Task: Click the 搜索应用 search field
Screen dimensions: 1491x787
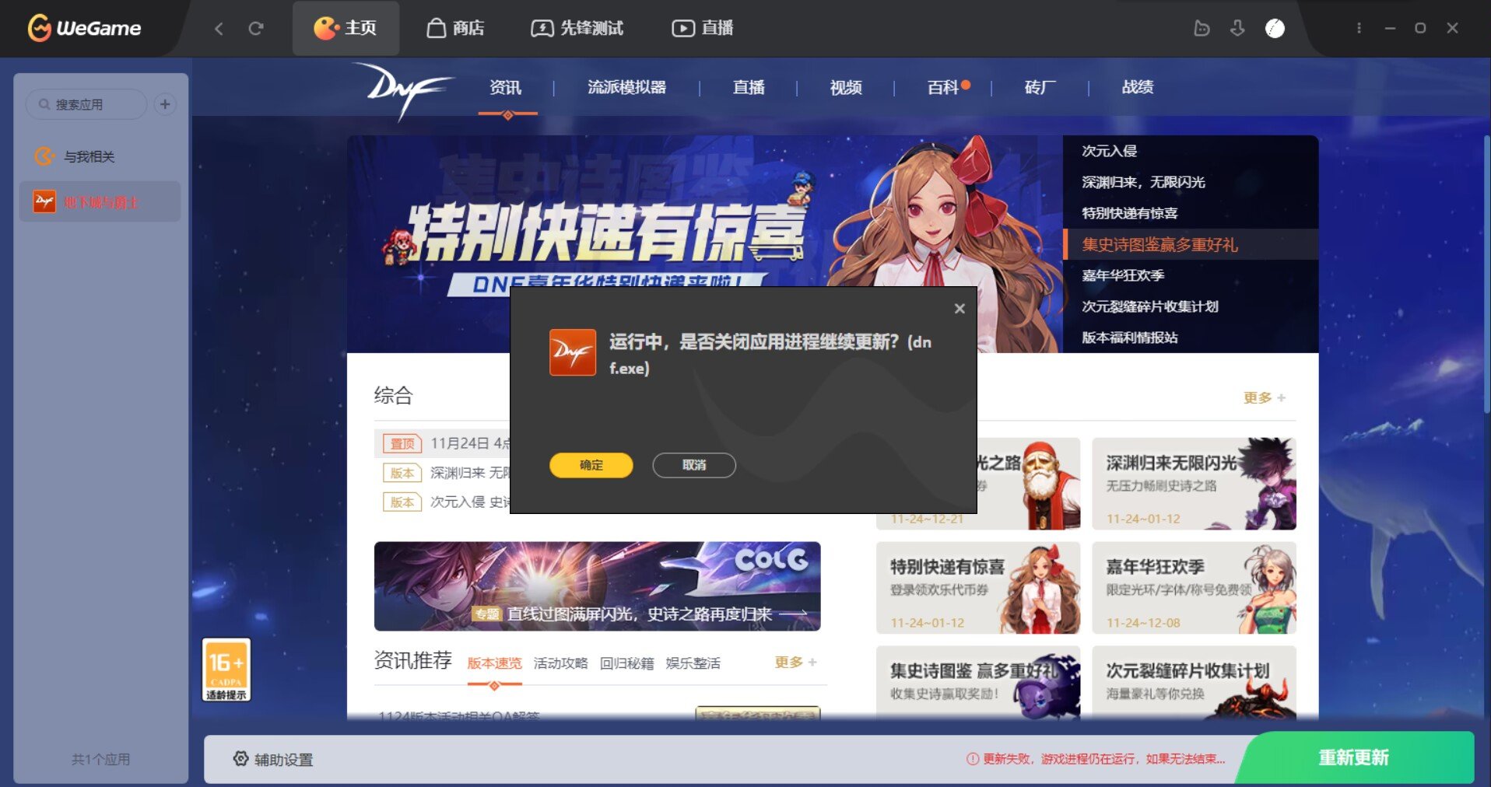Action: point(86,104)
